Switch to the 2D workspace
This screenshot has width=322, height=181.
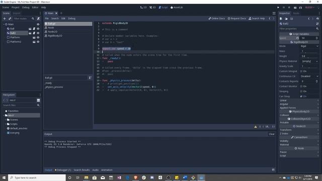[143, 8]
